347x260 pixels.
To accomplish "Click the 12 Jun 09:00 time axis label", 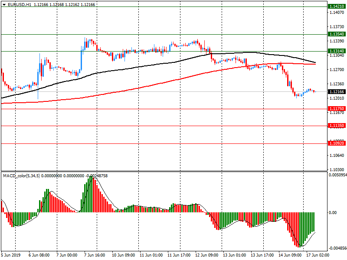I will click(207, 255).
